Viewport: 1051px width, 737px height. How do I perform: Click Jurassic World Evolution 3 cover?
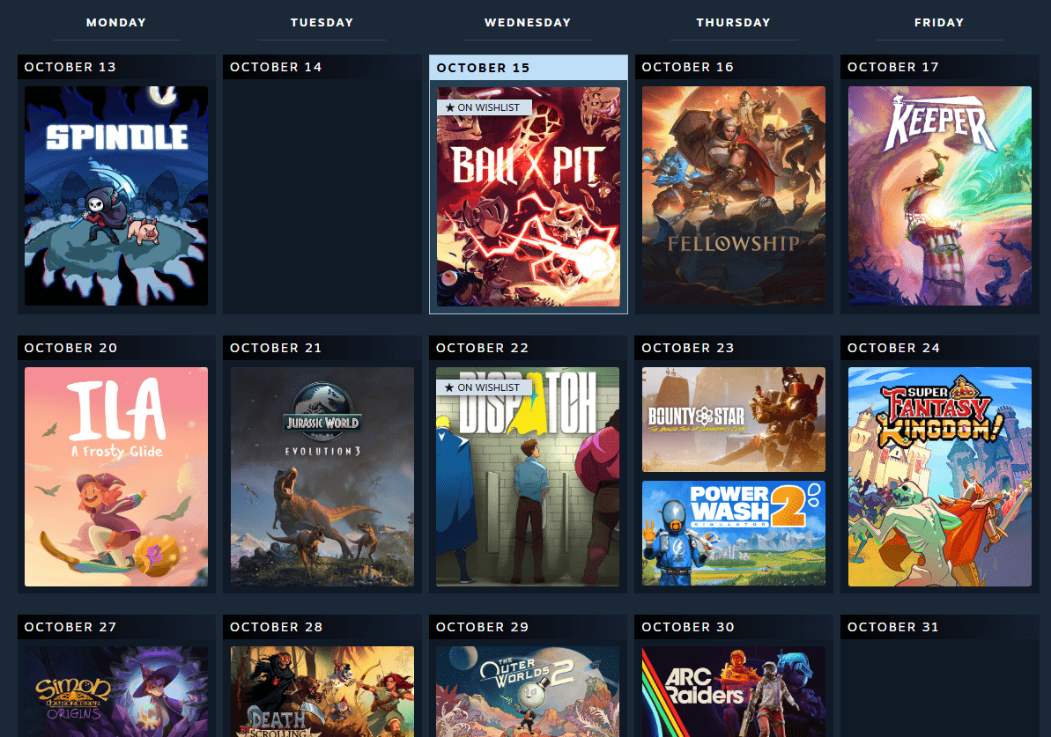click(322, 476)
